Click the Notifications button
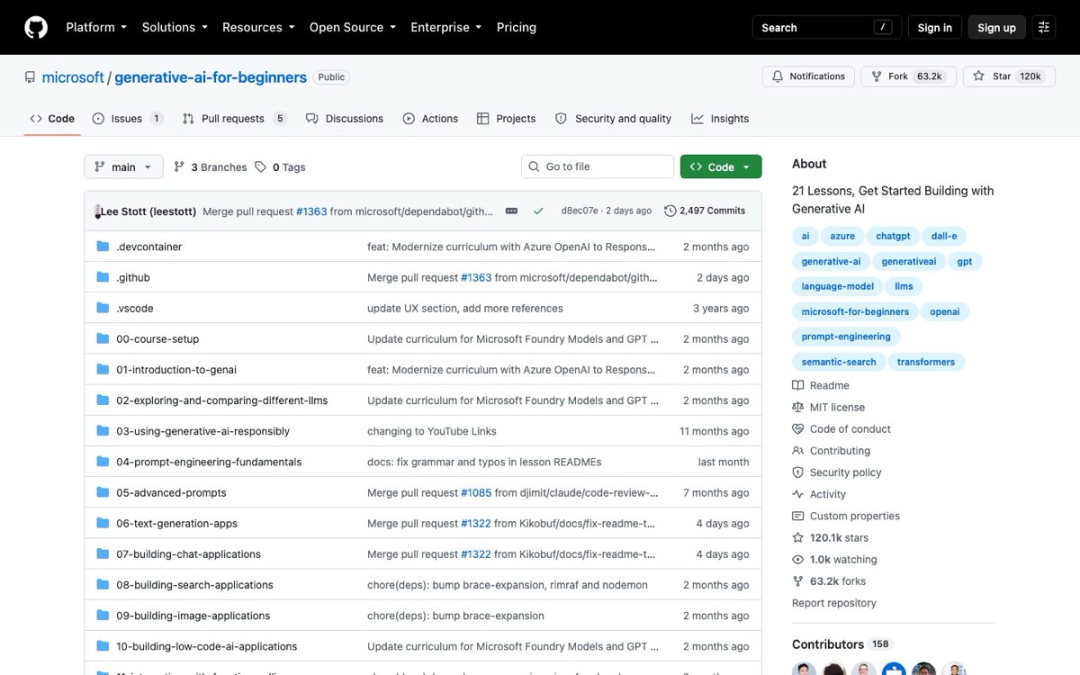The height and width of the screenshot is (675, 1080). point(808,76)
